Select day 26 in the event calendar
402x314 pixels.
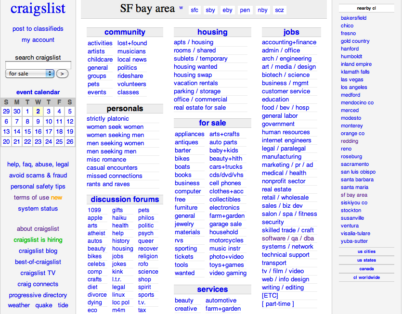[x=70, y=142]
